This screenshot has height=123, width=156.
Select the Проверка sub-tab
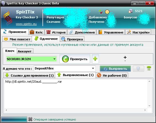coord(72,39)
